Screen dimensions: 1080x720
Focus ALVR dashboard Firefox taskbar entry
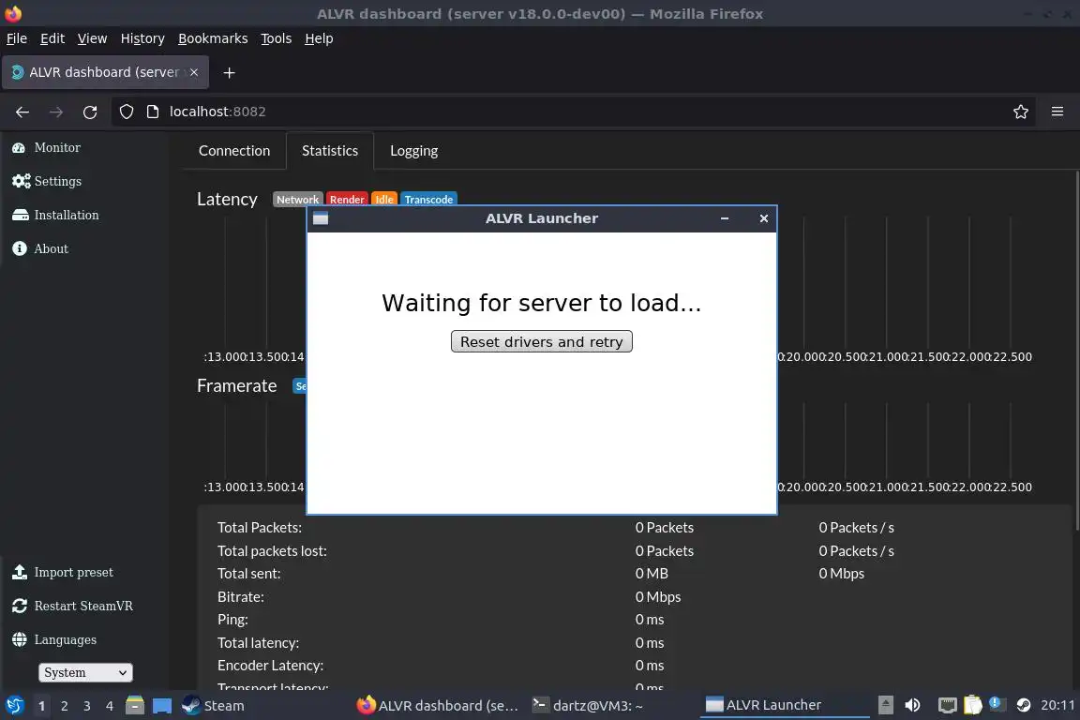click(438, 706)
